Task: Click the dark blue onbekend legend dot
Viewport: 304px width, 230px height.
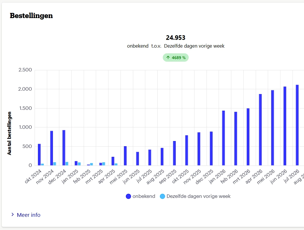Action: pos(128,196)
